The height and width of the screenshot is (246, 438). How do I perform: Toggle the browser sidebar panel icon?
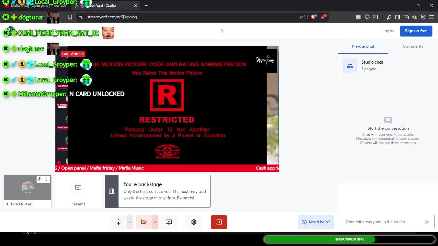[397, 17]
